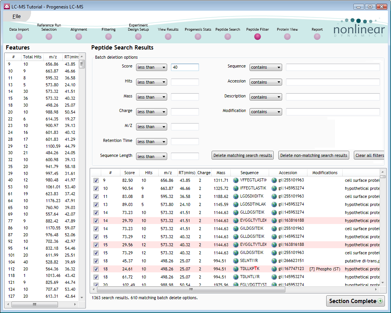
Task: Click the Sequence filter text field
Action: [x=333, y=67]
